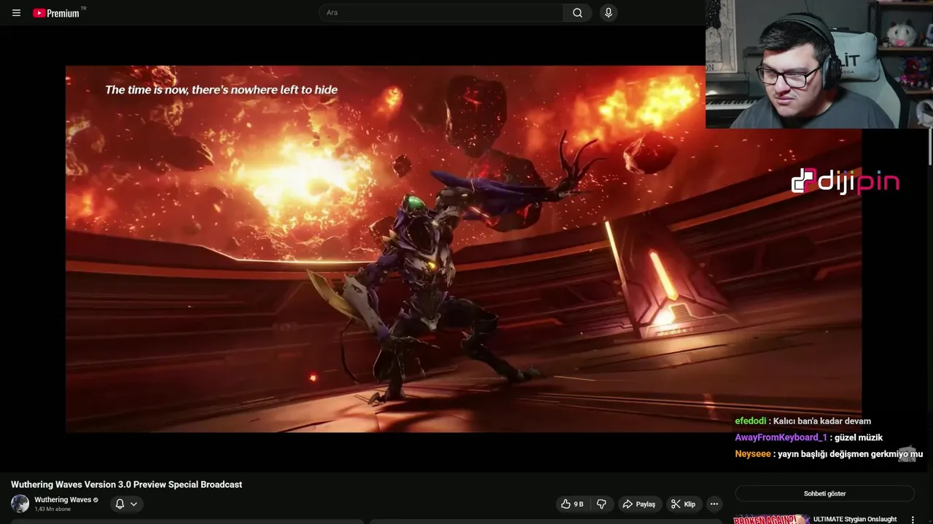
Task: Create a clip with Klip button
Action: point(684,504)
